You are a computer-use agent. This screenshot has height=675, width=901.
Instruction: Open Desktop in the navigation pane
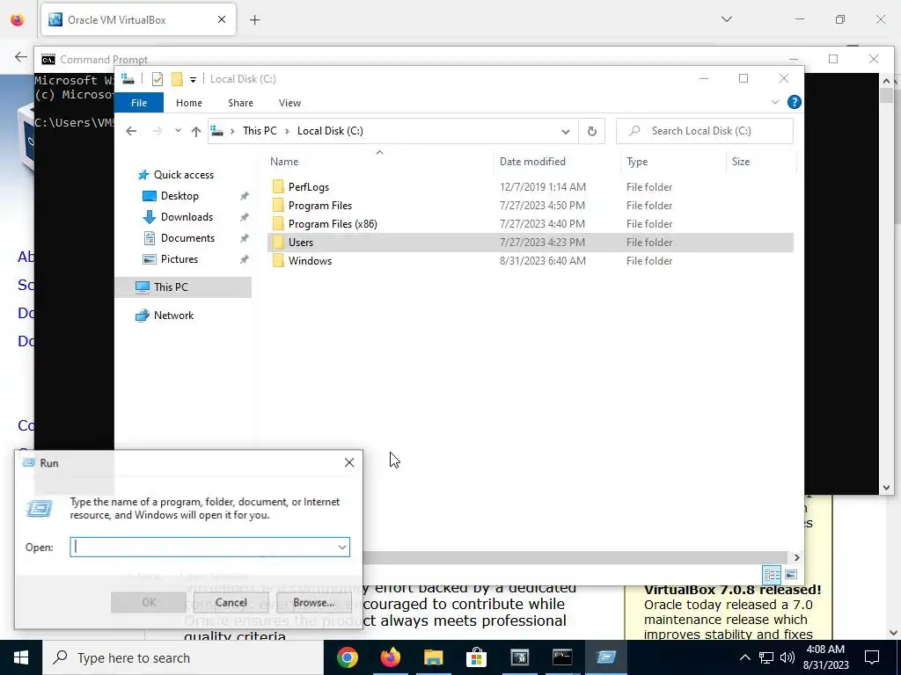tap(179, 196)
